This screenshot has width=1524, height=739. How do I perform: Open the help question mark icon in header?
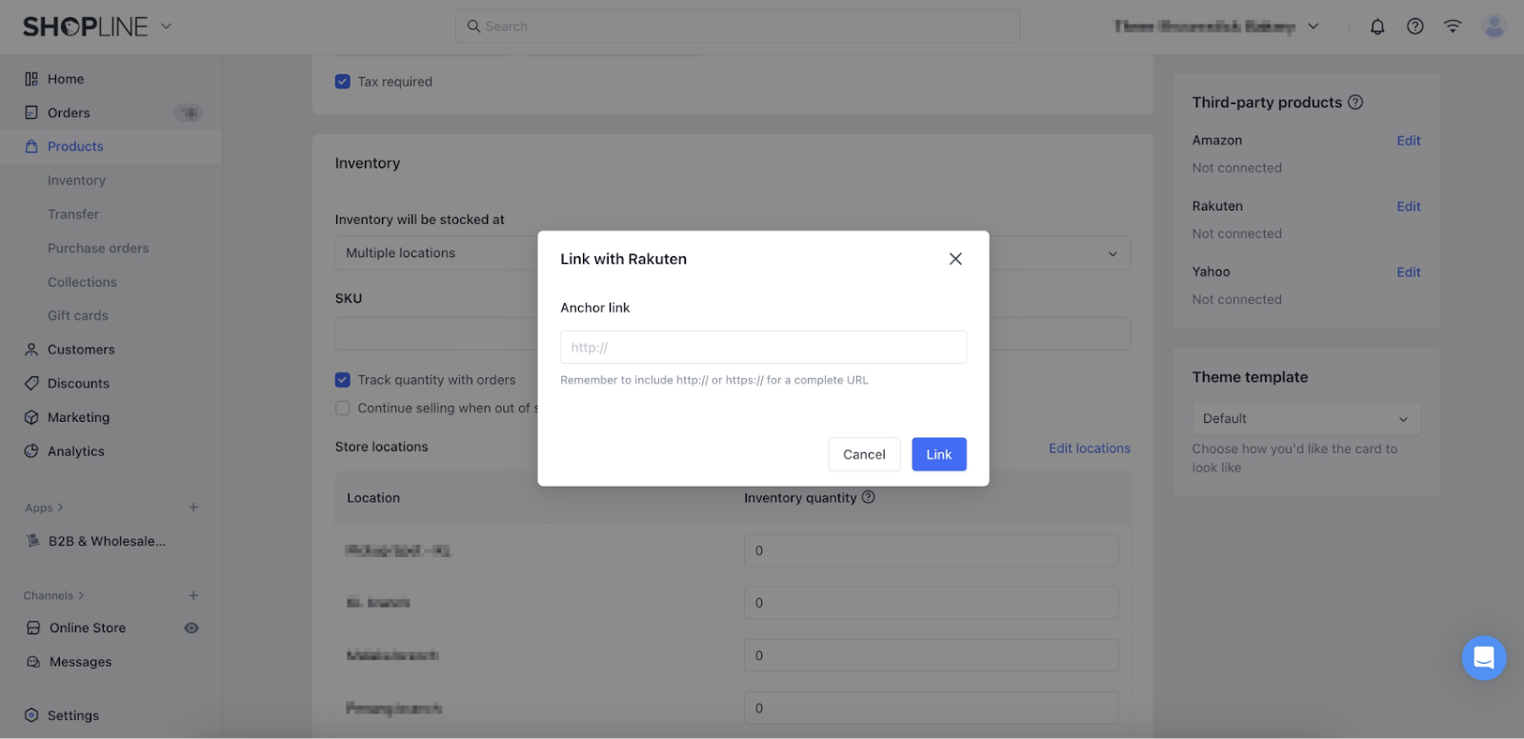point(1415,27)
